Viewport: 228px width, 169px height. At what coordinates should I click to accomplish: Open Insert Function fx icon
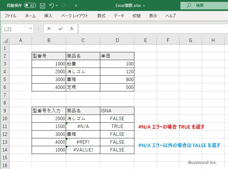click(x=72, y=28)
